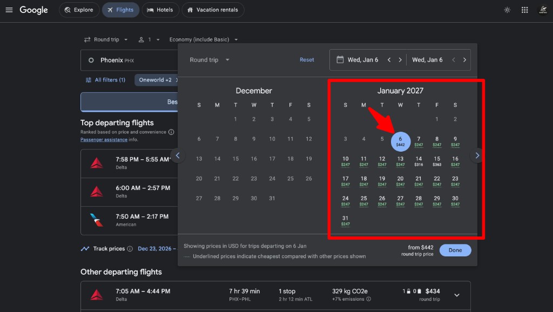This screenshot has width=553, height=312.
Task: Click the 1 stop layover text
Action: (287, 291)
